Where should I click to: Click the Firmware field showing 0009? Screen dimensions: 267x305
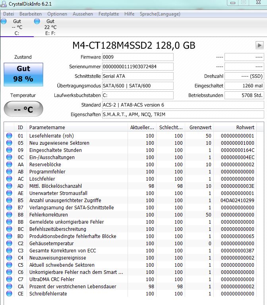(x=137, y=57)
